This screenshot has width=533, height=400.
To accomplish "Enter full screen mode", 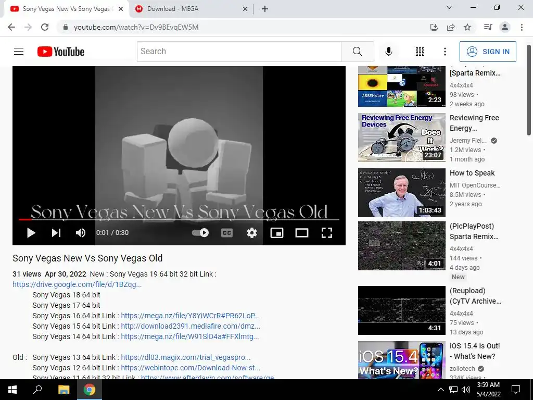I will click(327, 233).
